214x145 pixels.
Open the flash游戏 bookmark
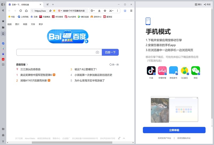click(x=70, y=17)
